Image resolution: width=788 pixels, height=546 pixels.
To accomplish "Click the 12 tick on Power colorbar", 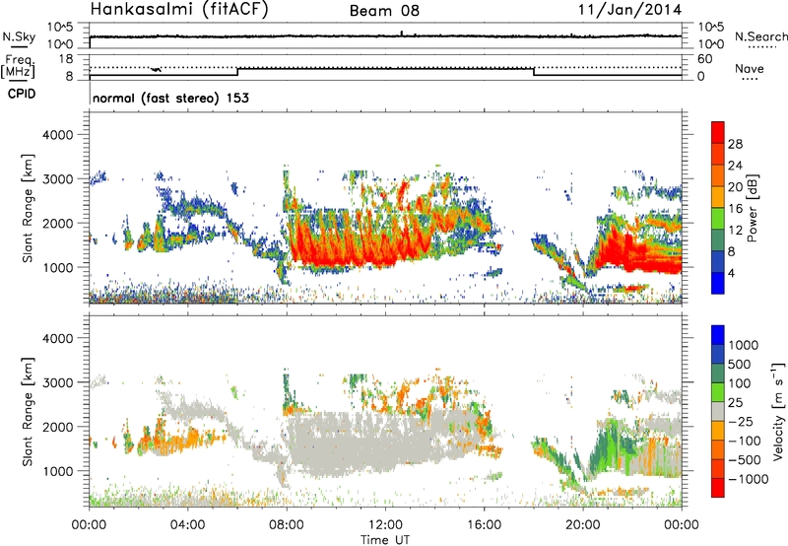I will click(x=735, y=231).
